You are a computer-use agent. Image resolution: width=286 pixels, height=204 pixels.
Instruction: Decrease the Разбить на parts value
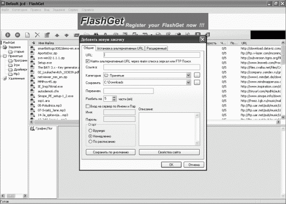tap(114, 100)
